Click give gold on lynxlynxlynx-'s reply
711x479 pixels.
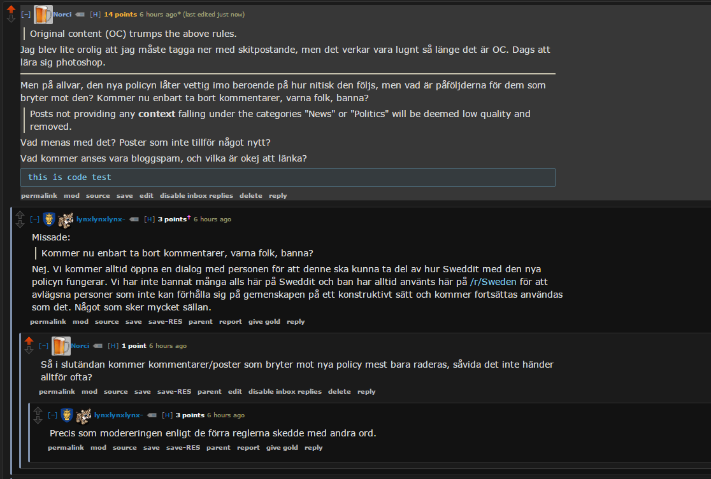pos(264,321)
